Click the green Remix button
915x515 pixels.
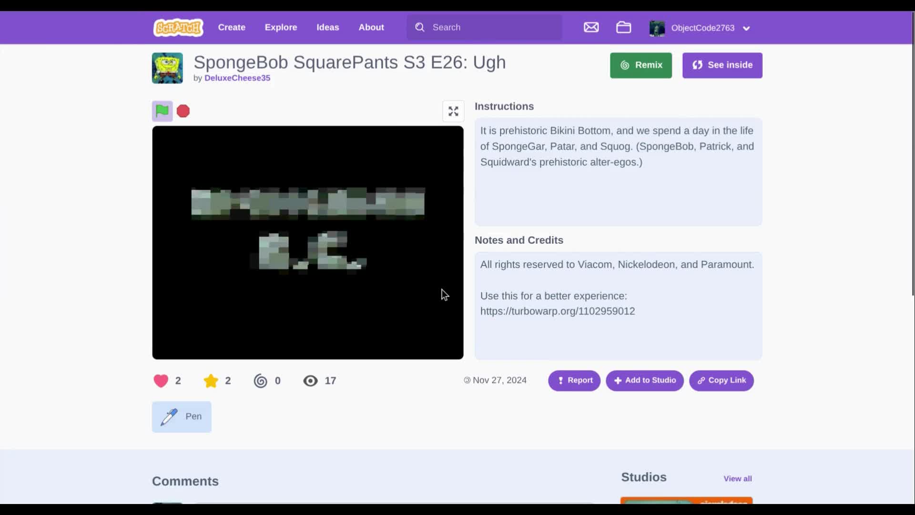[x=640, y=65]
